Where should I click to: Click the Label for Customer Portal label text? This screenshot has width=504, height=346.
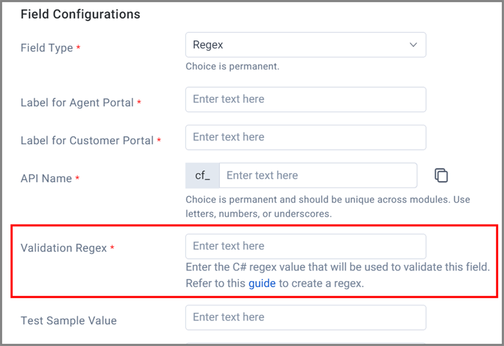pos(87,141)
